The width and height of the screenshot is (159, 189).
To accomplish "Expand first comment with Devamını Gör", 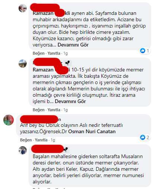I will pyautogui.click(x=73, y=45).
